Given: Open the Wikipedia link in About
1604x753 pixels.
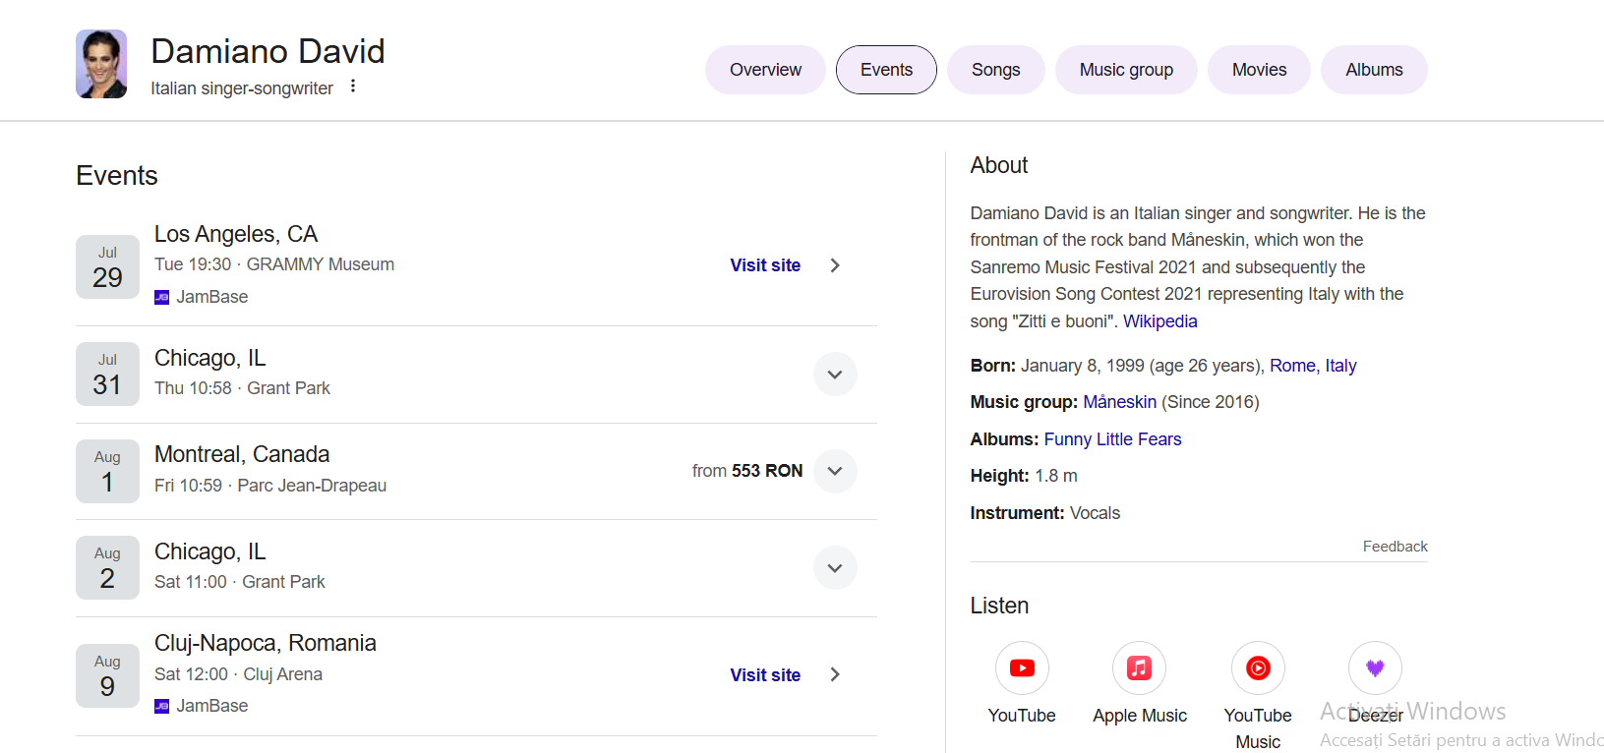Looking at the screenshot, I should (x=1159, y=321).
